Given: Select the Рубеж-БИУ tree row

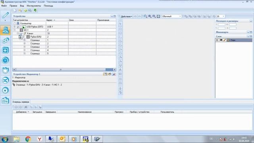Looking at the screenshot, I should [64, 37].
